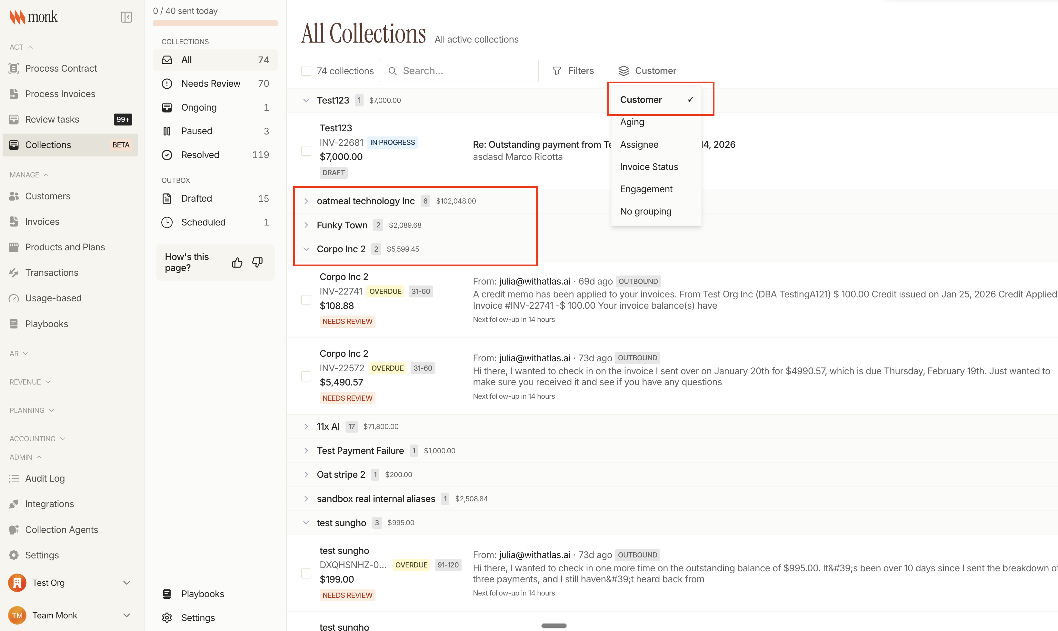Viewport: 1058px width, 631px height.
Task: Click into the collections Search field
Action: click(x=463, y=71)
